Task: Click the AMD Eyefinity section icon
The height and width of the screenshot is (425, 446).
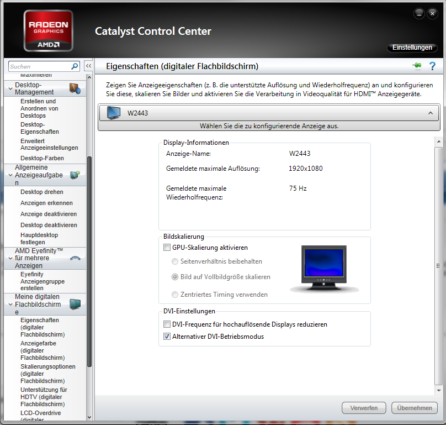Action: click(x=75, y=258)
